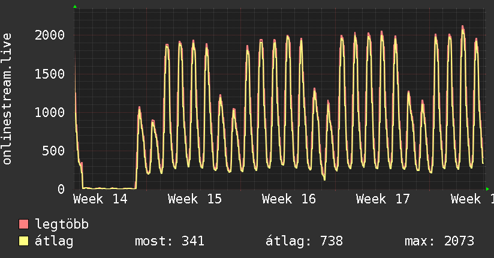Click the green arrow atop the y-axis
The height and width of the screenshot is (258, 494).
[x=75, y=7]
